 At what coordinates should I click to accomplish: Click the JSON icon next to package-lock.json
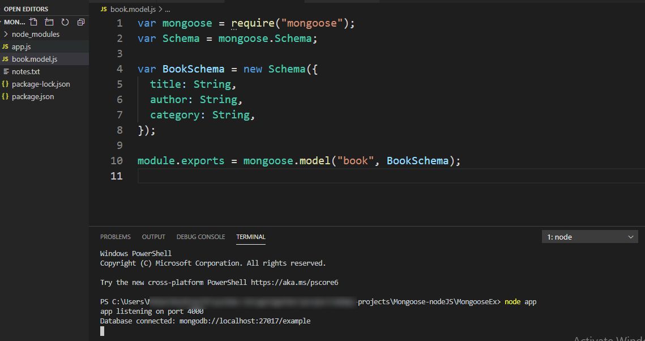click(x=5, y=84)
